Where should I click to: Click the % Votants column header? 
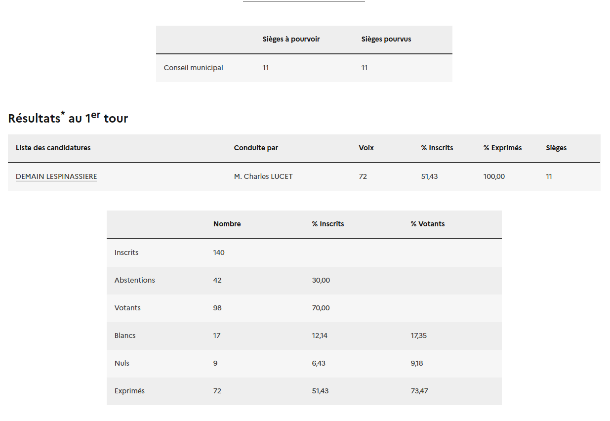(427, 224)
